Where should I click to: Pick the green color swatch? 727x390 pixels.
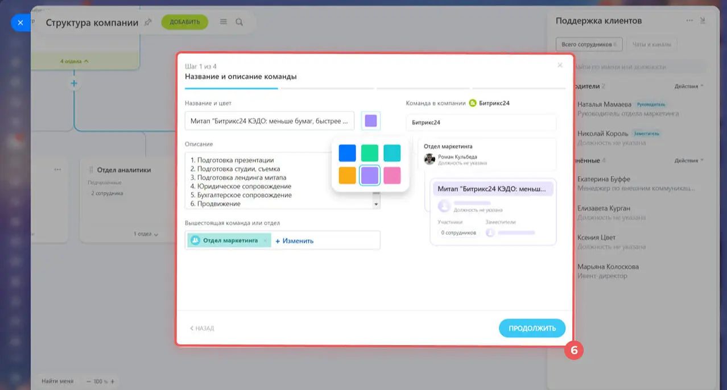pyautogui.click(x=370, y=153)
